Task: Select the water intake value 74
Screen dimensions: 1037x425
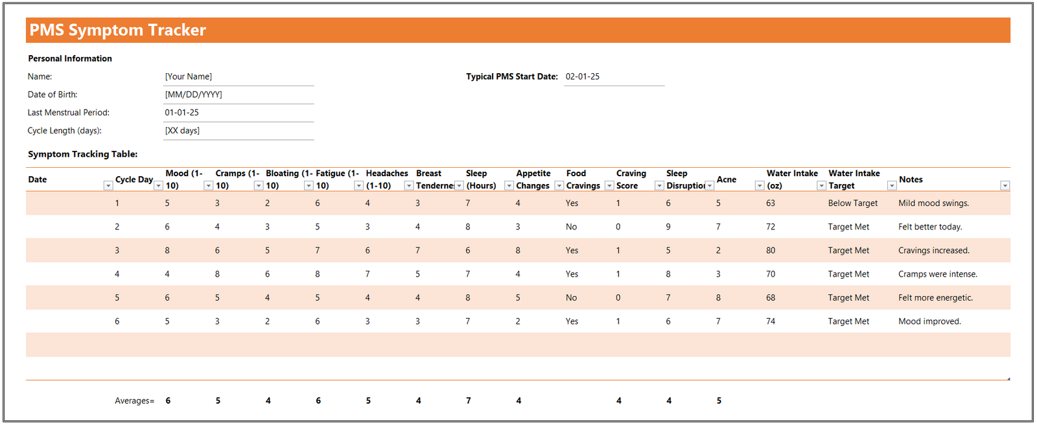Action: tap(771, 321)
